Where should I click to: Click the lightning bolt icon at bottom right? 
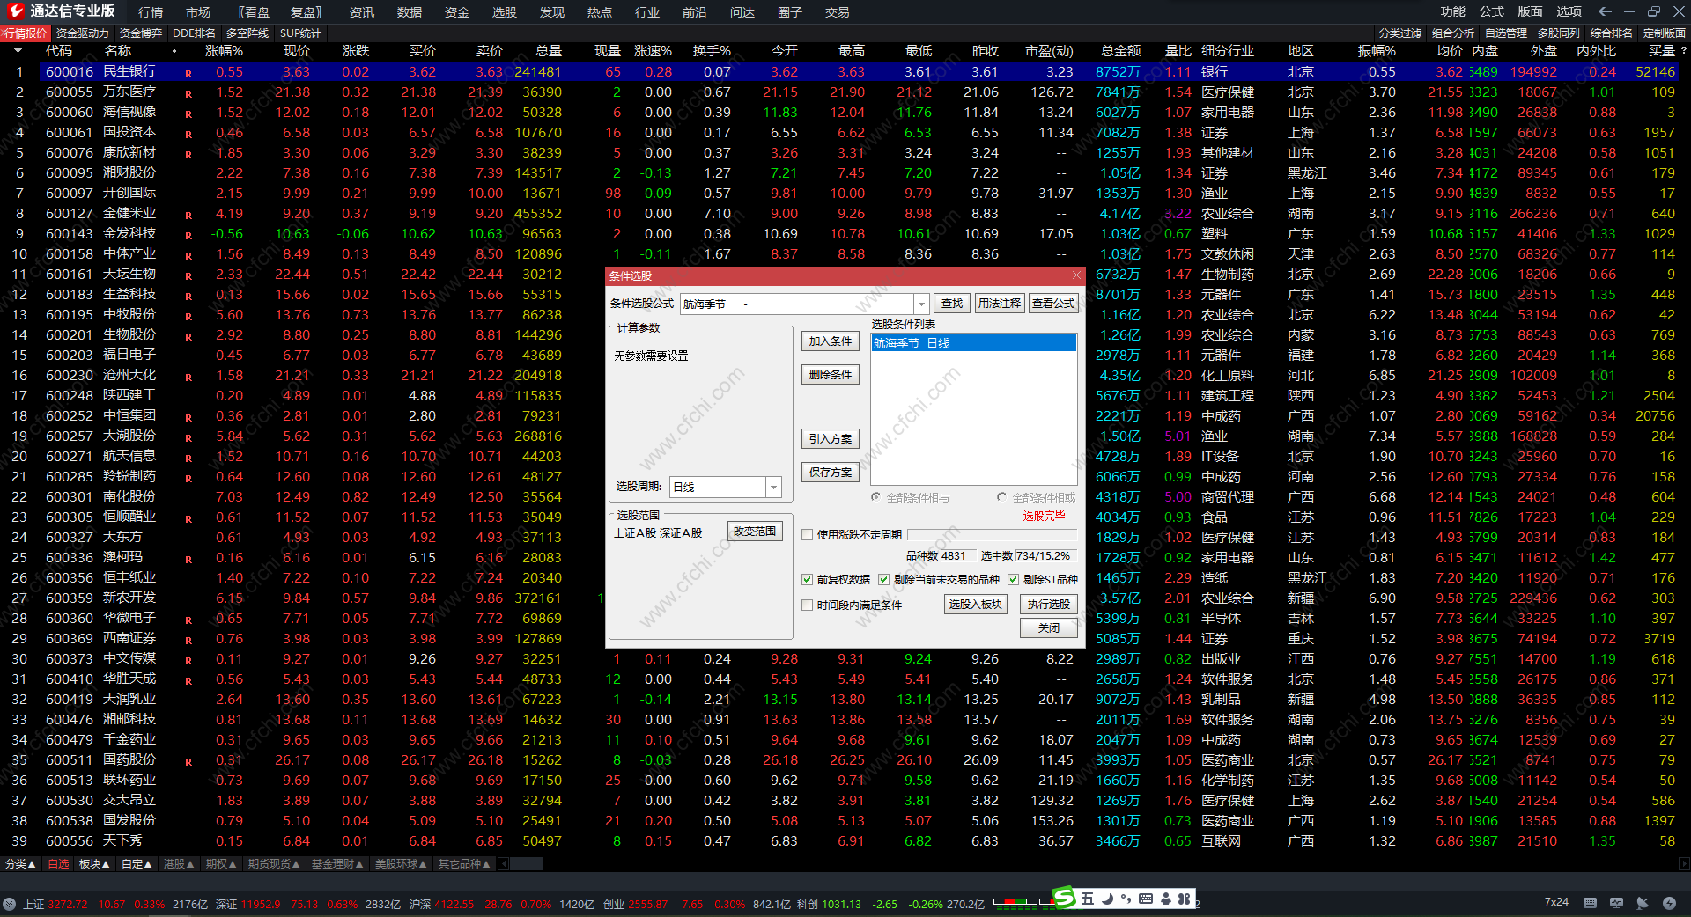click(x=1669, y=903)
